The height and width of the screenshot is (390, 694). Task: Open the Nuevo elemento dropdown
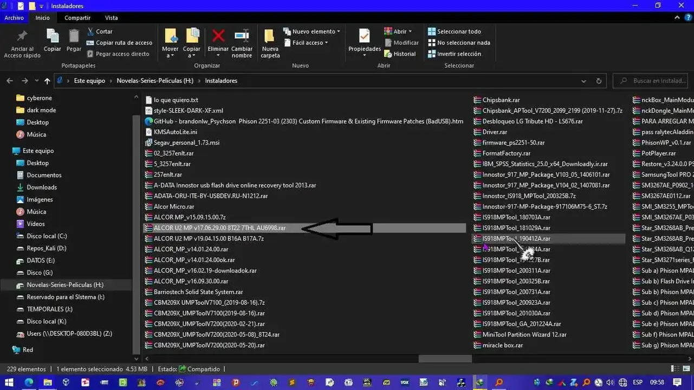click(x=312, y=31)
